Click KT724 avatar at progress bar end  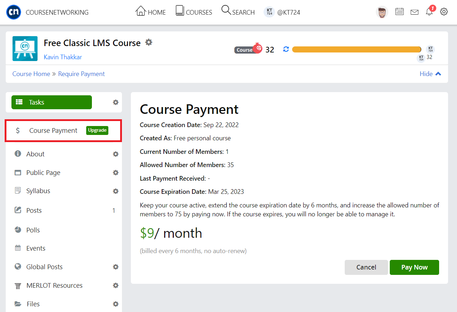(x=431, y=49)
